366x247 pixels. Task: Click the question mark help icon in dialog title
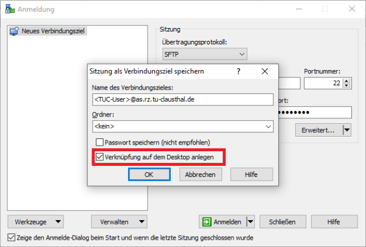click(239, 71)
